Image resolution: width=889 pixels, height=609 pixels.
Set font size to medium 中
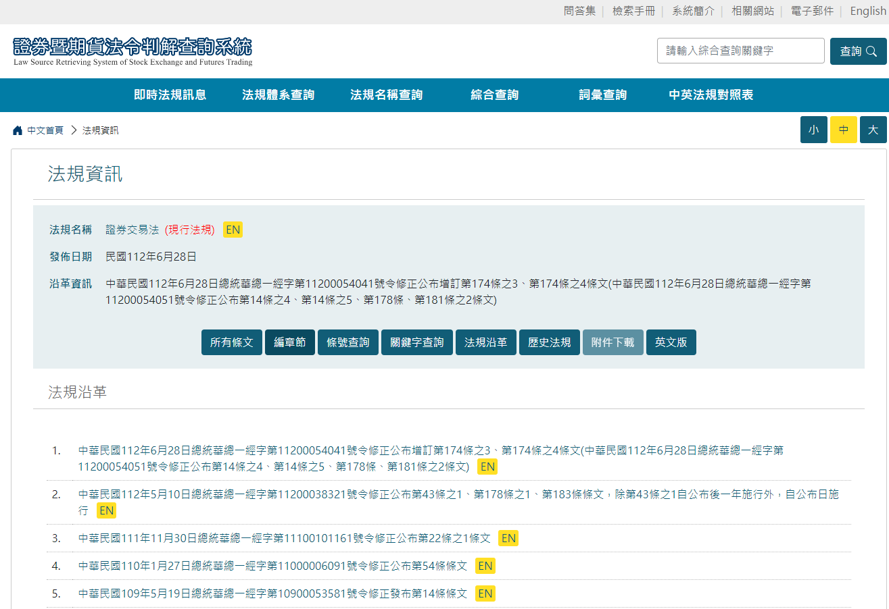coord(844,130)
